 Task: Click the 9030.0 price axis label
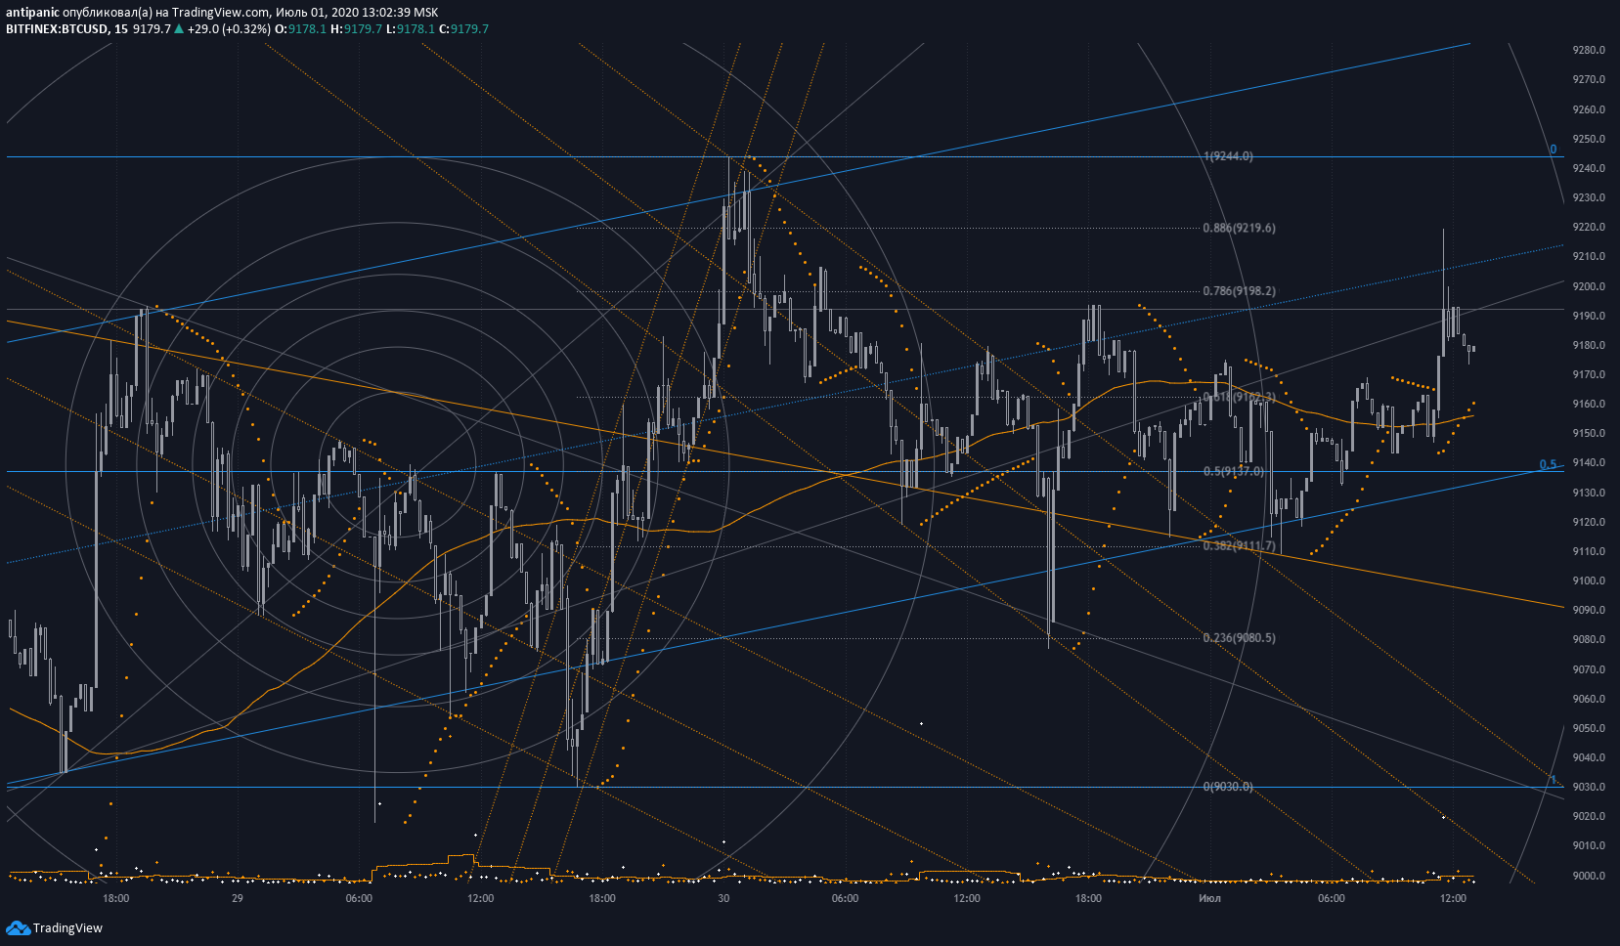click(x=1589, y=787)
